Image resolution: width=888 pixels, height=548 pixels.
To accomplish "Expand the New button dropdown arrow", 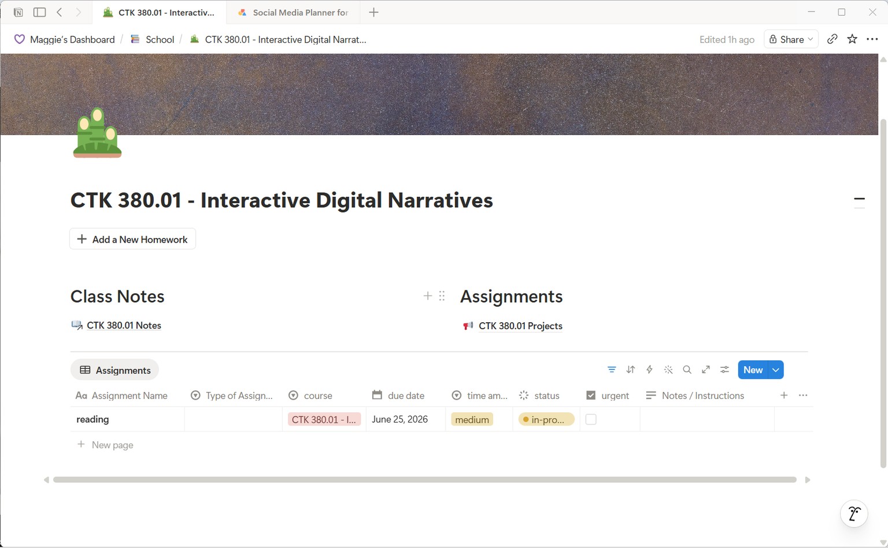I will tap(776, 370).
